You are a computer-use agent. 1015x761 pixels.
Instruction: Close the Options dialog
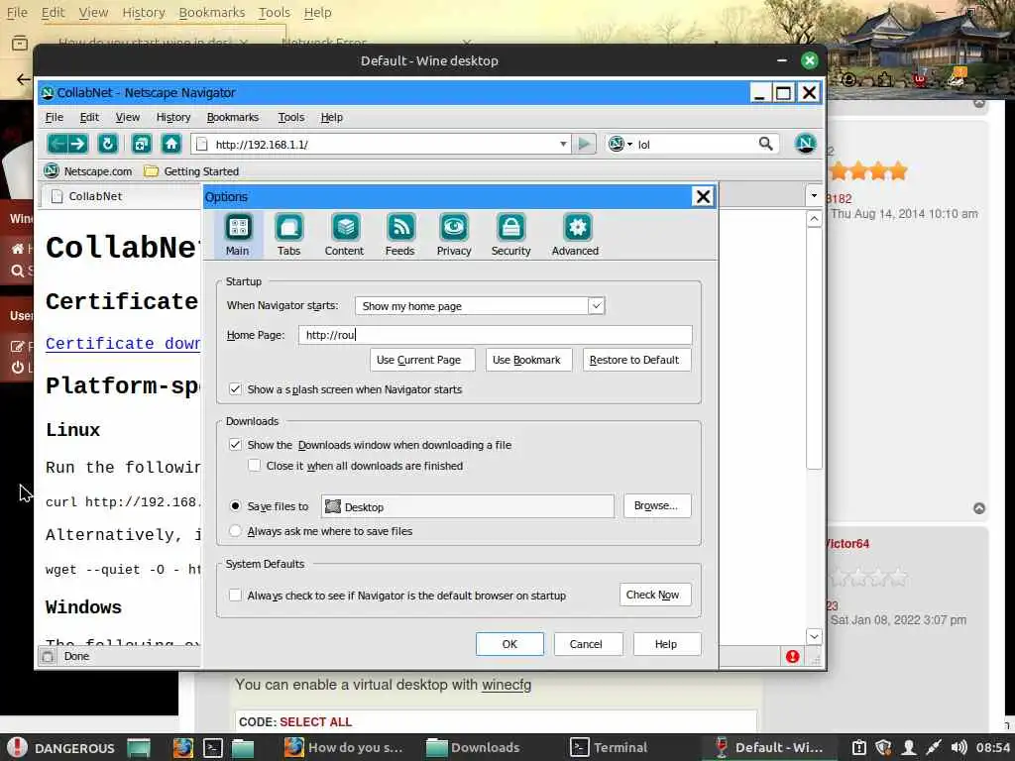[703, 196]
